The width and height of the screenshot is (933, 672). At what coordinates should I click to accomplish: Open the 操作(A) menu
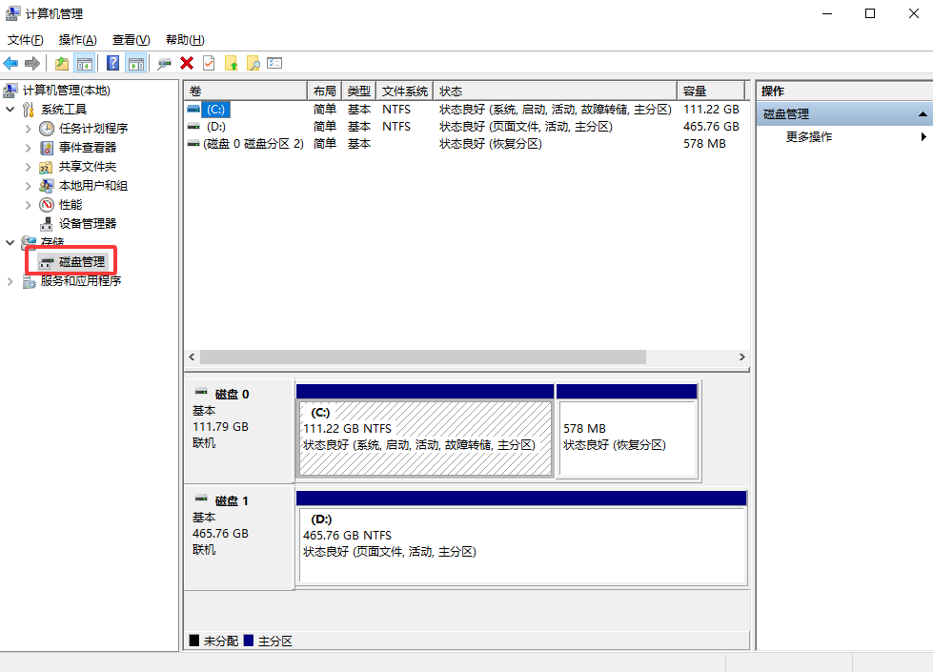click(x=77, y=40)
